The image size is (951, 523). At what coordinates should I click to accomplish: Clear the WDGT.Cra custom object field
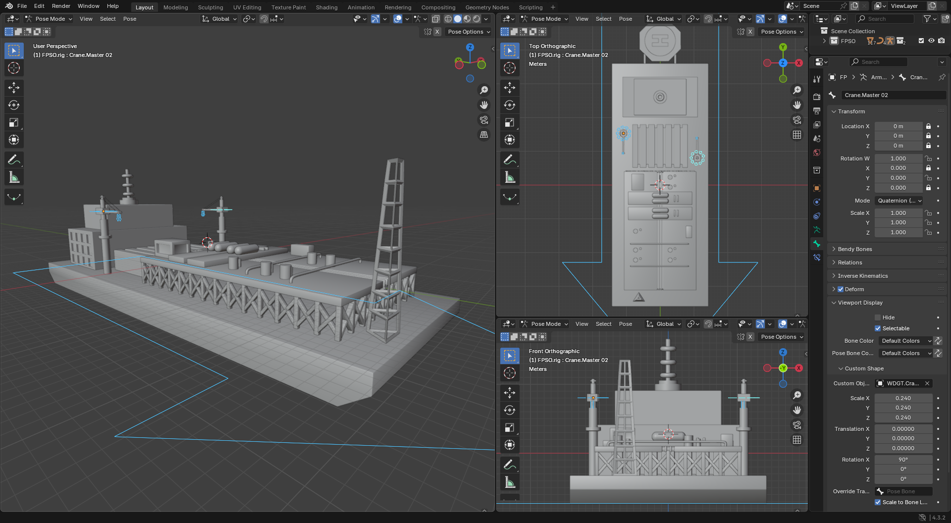(927, 383)
